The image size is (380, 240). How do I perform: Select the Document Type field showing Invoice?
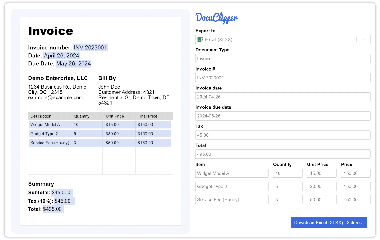click(283, 59)
